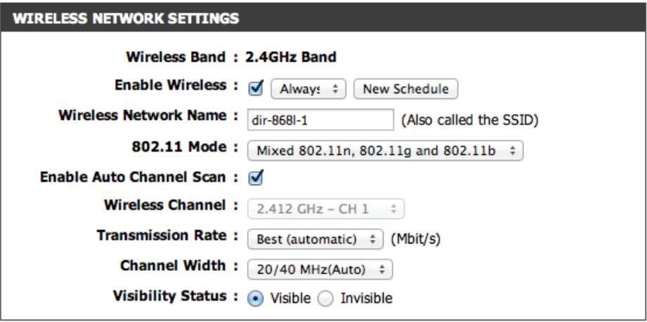Click the Wireless Network Settings header
Image resolution: width=647 pixels, height=322 pixels.
(323, 18)
